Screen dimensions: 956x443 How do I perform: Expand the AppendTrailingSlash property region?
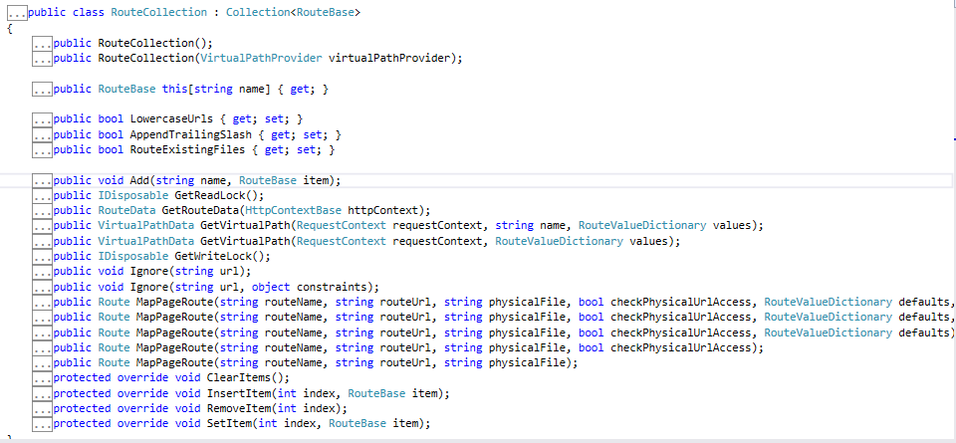click(43, 134)
